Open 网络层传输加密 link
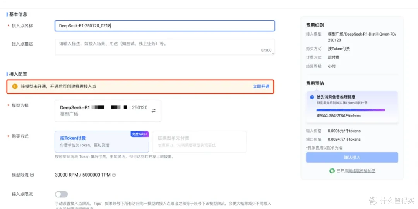This screenshot has height=209, width=418. [362, 171]
